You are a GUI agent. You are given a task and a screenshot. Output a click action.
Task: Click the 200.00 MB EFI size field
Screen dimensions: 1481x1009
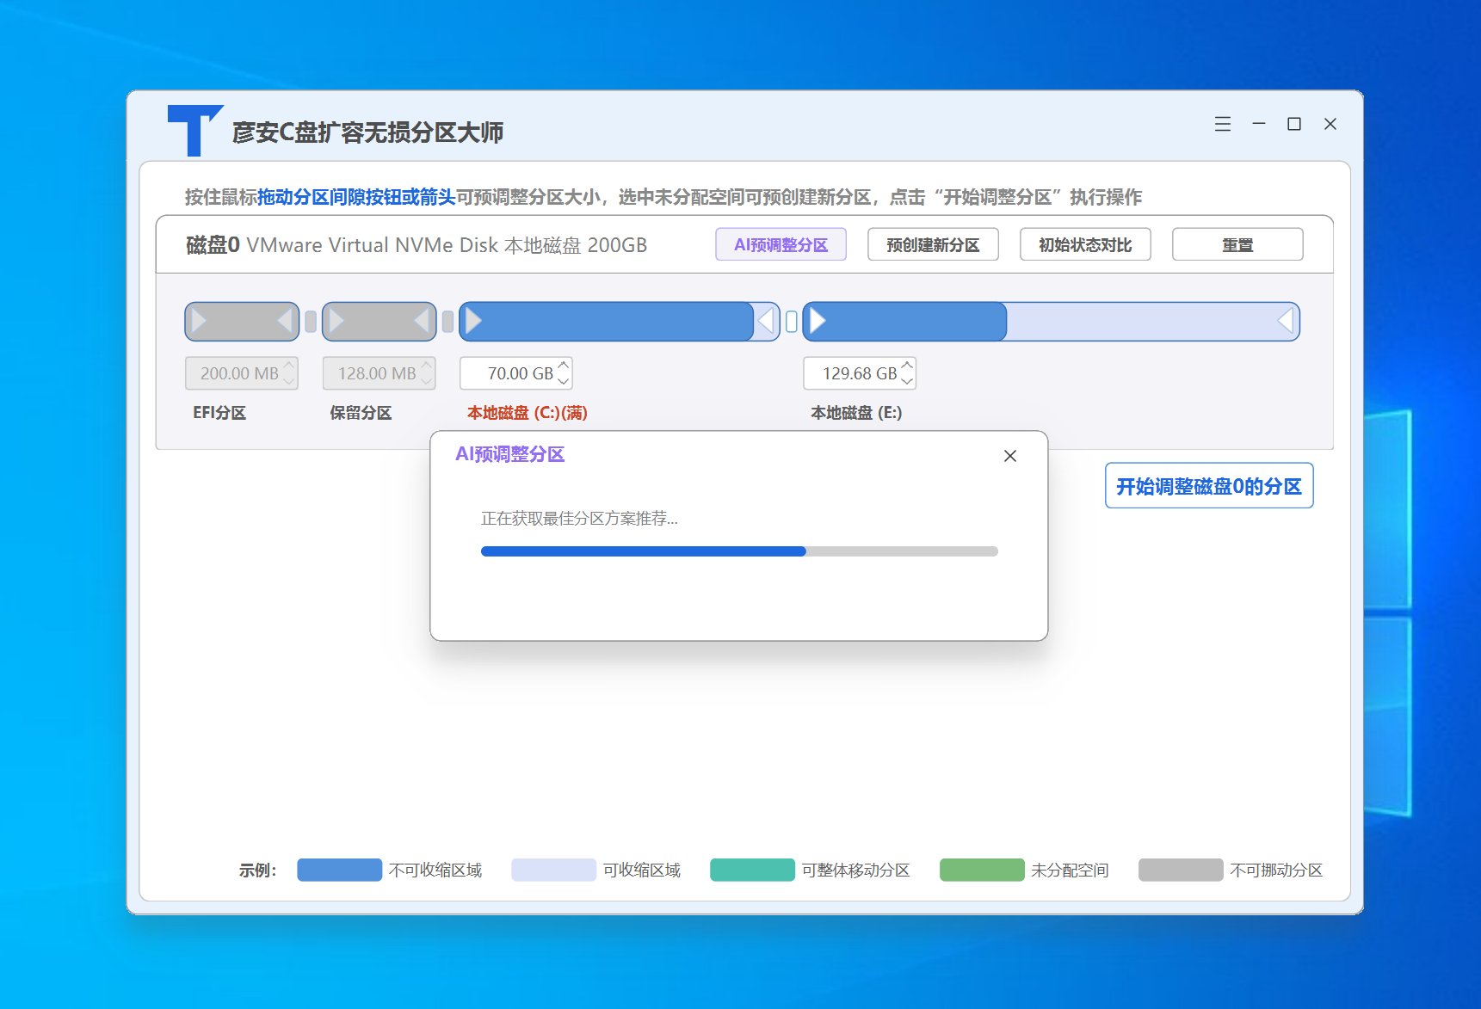[x=242, y=373]
